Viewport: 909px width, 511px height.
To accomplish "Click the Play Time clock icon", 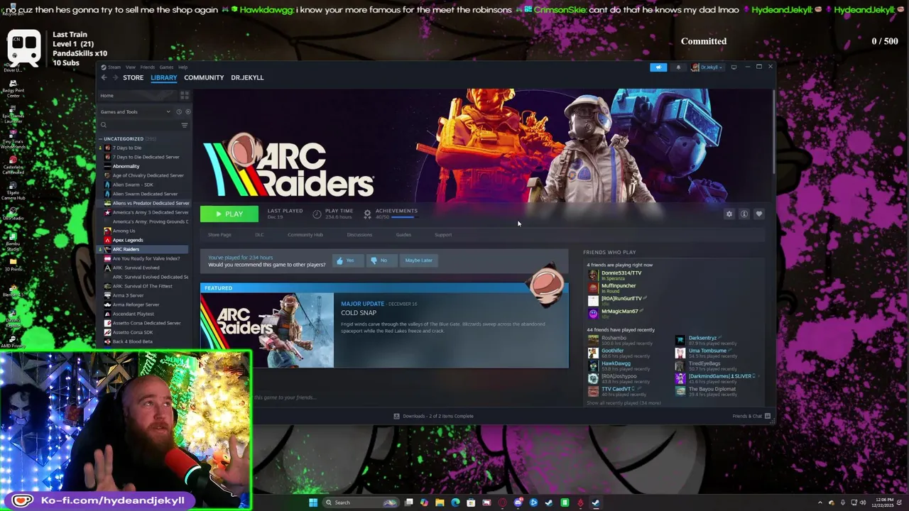I will 317,214.
